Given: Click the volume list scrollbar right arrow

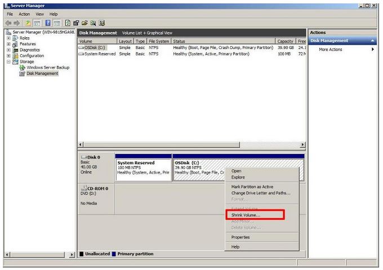Looking at the screenshot, I should (x=302, y=145).
